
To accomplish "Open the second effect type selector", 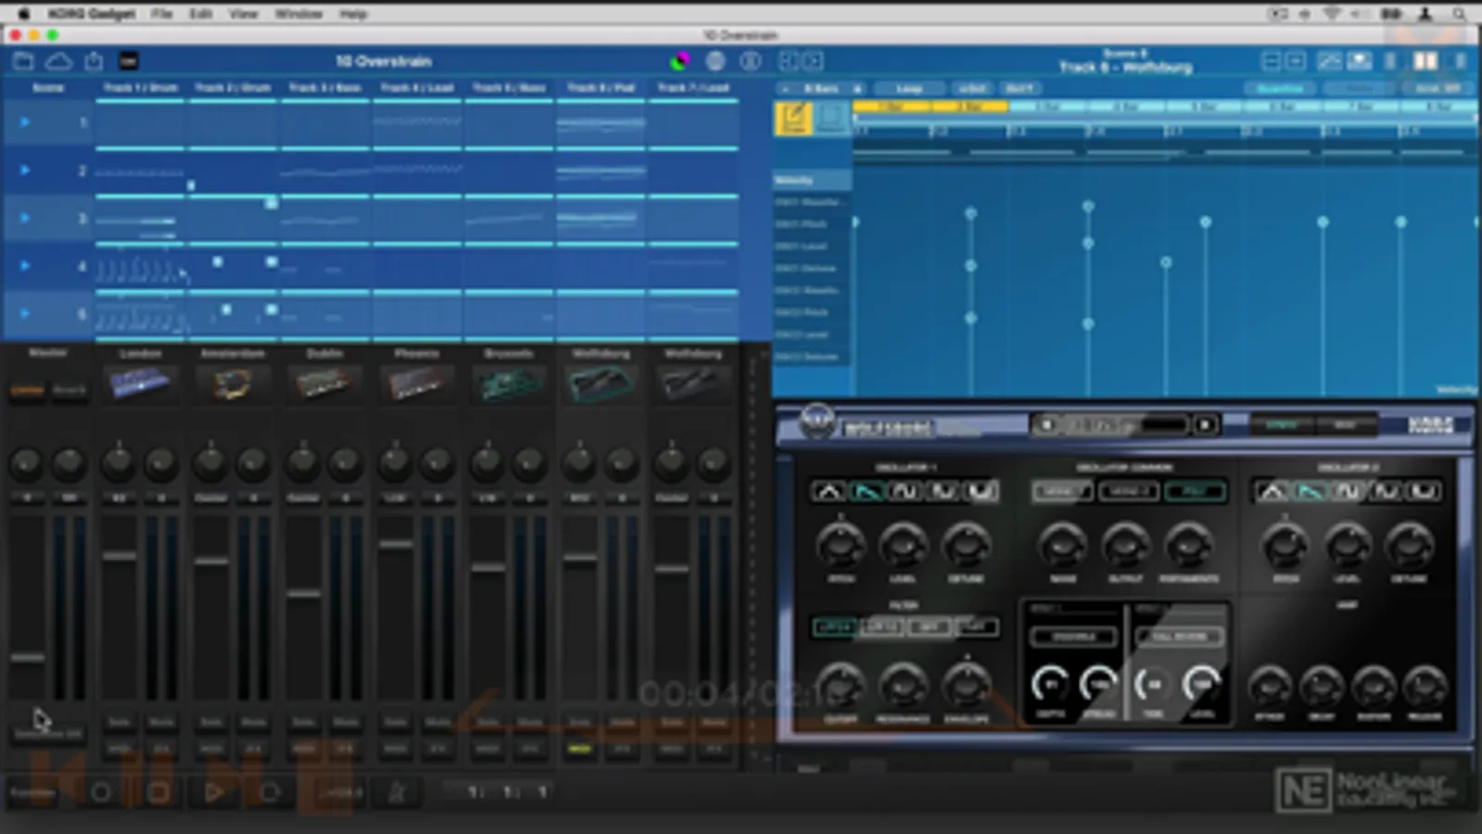I will click(1179, 637).
